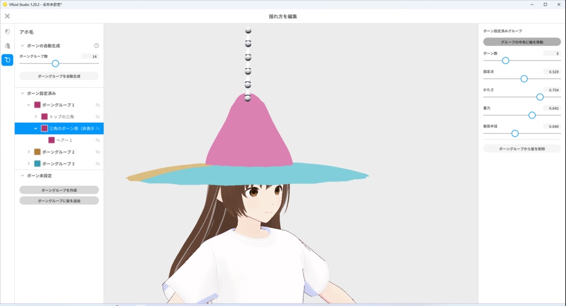Close the 揺れ方を編集 editor with the X icon
Viewport: 566px width, 306px height.
[x=7, y=16]
